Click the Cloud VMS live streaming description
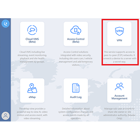This screenshot has height=140, width=140. (x=32, y=57)
